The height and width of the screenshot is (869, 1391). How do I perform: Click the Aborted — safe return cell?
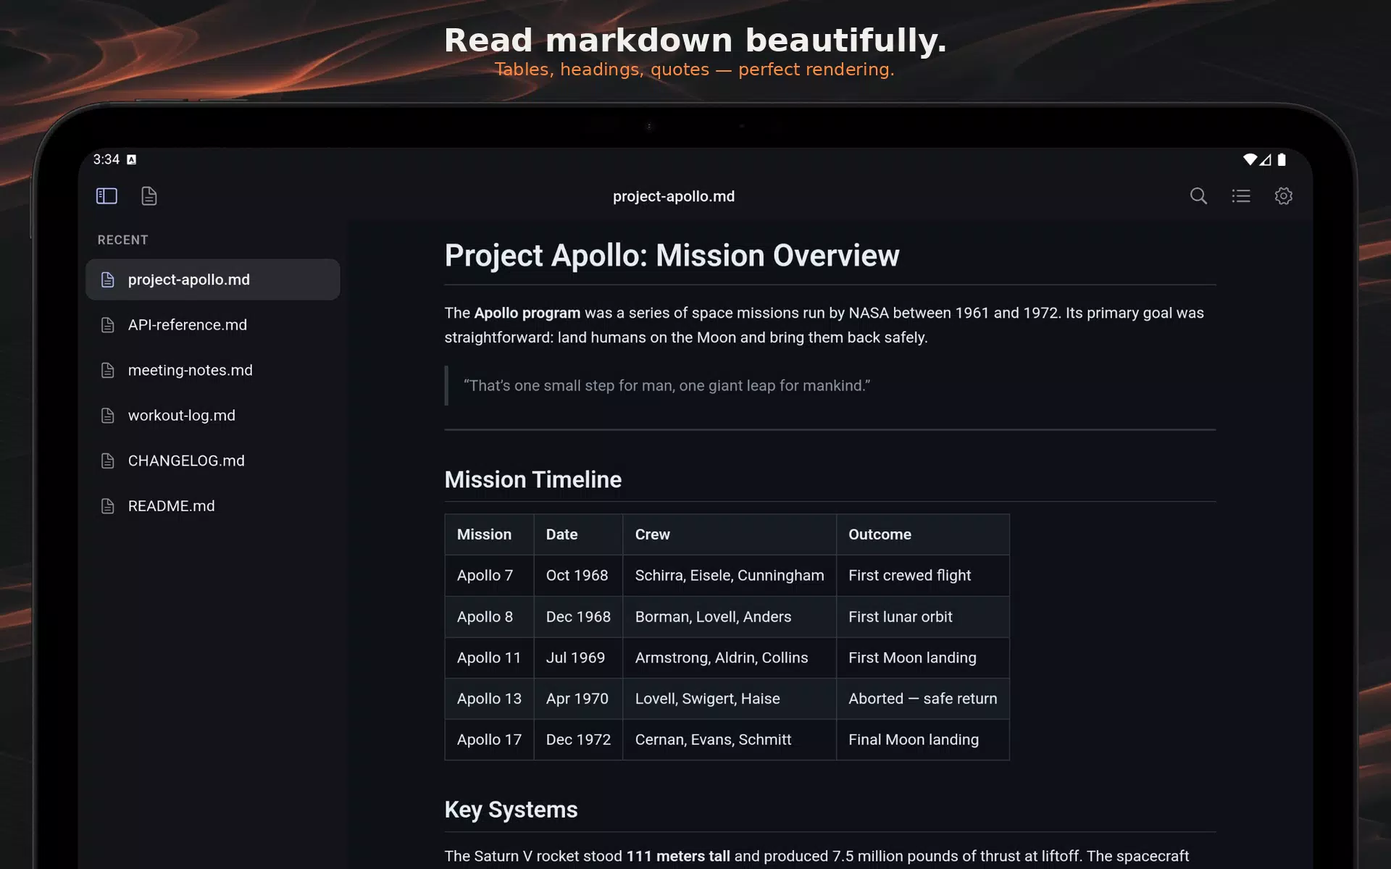click(923, 699)
